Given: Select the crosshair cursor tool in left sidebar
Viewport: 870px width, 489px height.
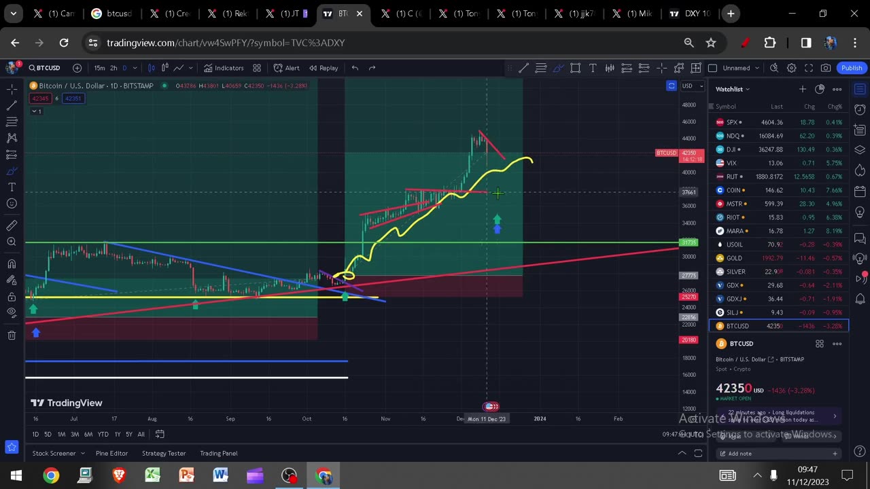Looking at the screenshot, I should [12, 89].
